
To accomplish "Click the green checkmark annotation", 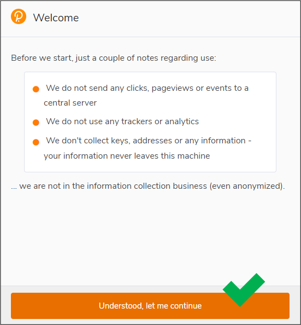I will pos(244,290).
